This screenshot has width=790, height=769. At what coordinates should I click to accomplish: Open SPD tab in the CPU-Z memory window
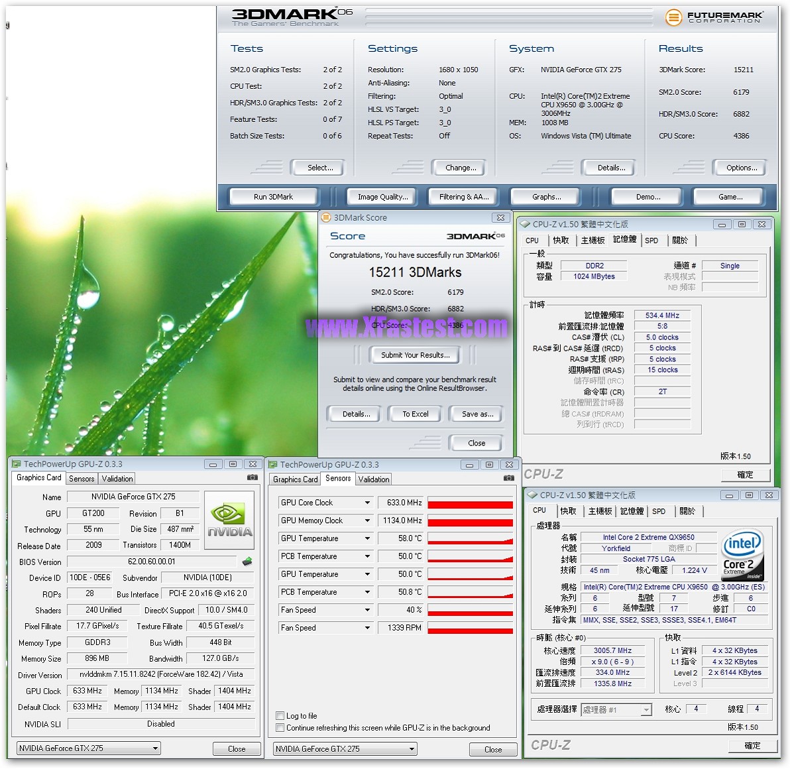coord(651,241)
